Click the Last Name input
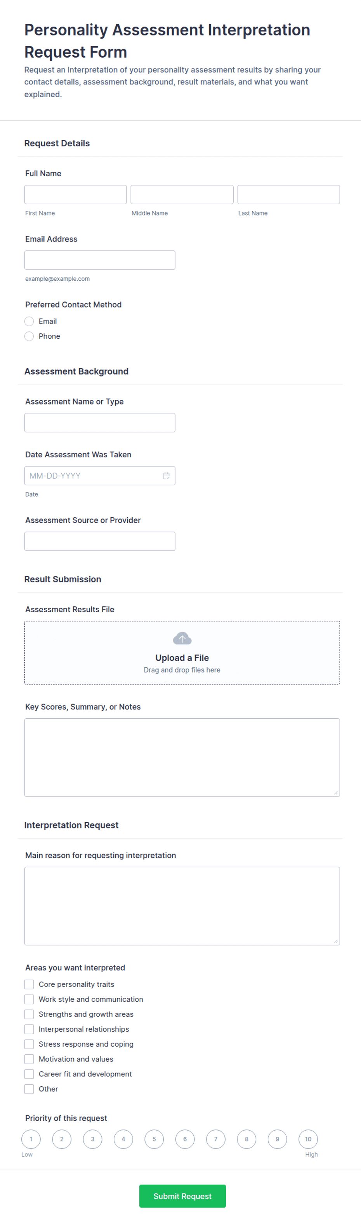361x1227 pixels. pyautogui.click(x=289, y=194)
